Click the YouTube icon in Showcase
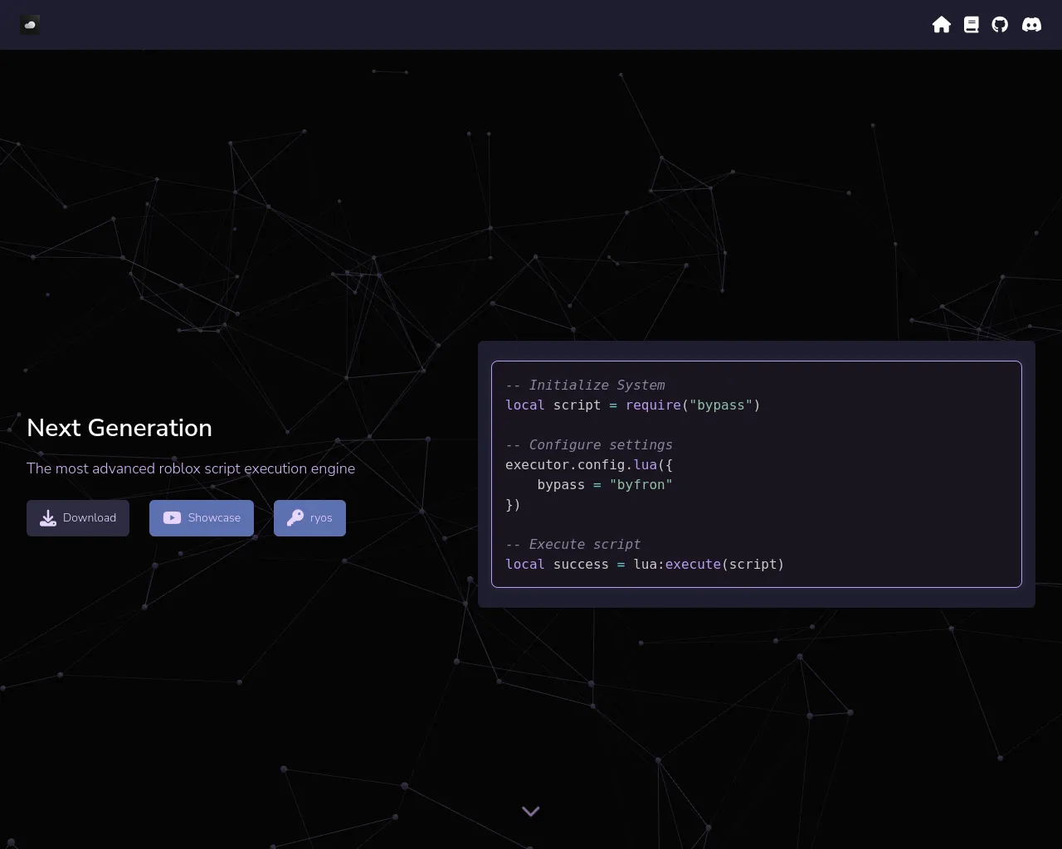 pos(172,518)
